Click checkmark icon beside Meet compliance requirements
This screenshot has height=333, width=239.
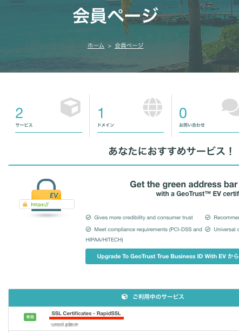(88, 229)
